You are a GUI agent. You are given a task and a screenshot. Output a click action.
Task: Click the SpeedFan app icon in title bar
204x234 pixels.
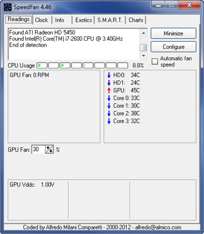tap(7, 7)
